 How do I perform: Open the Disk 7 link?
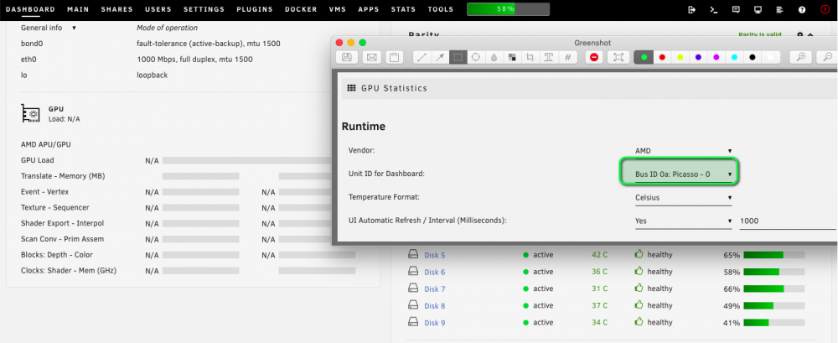point(434,289)
